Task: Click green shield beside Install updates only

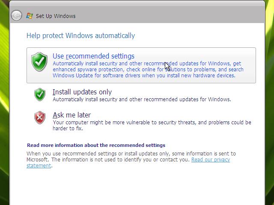Action: coord(40,94)
